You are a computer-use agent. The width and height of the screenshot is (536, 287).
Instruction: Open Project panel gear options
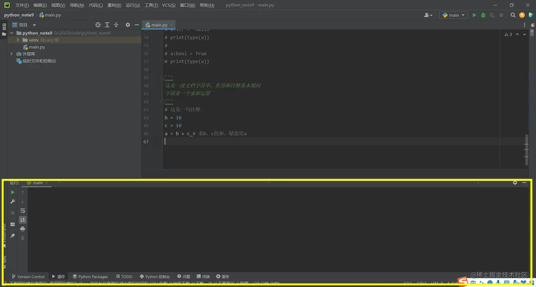click(128, 25)
